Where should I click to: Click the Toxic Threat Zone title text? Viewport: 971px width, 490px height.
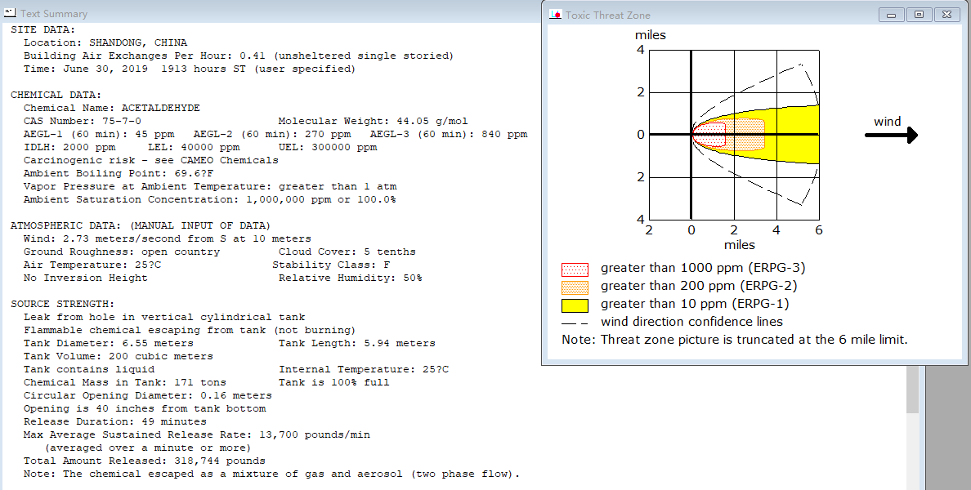(607, 15)
